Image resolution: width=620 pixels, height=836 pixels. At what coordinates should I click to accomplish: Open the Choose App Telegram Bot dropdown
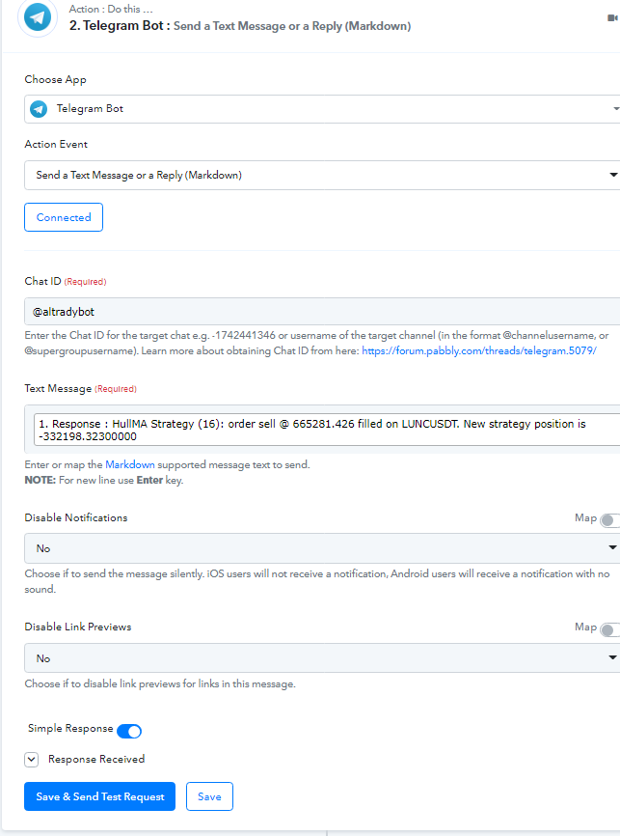click(x=322, y=109)
